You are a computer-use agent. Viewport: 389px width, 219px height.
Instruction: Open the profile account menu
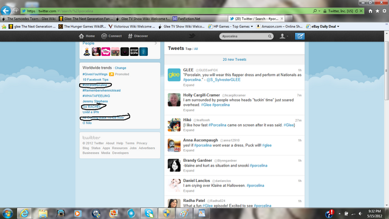point(284,36)
